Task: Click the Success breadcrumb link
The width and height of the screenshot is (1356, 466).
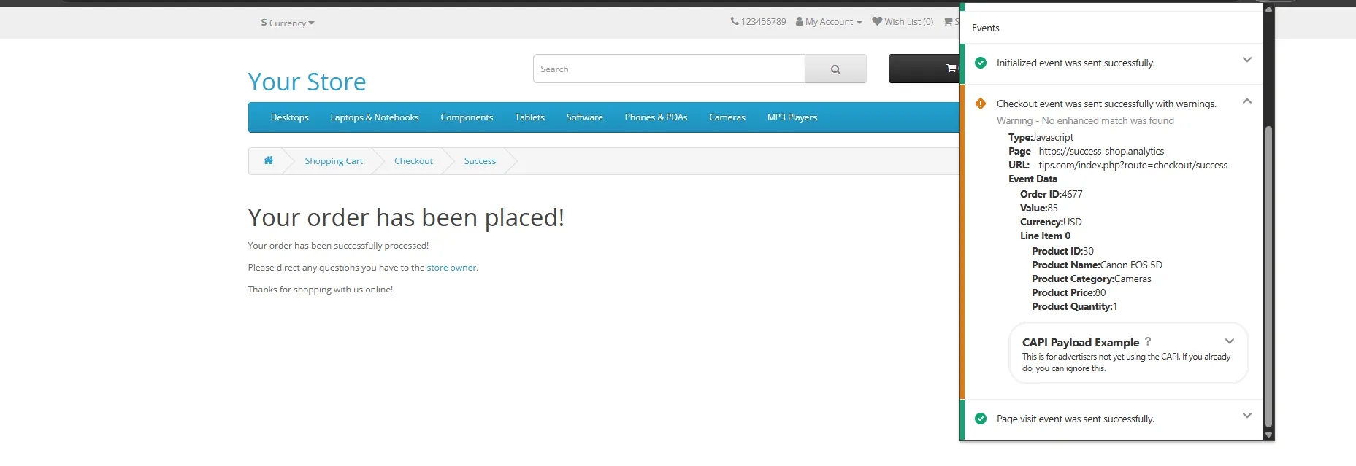Action: pos(480,161)
